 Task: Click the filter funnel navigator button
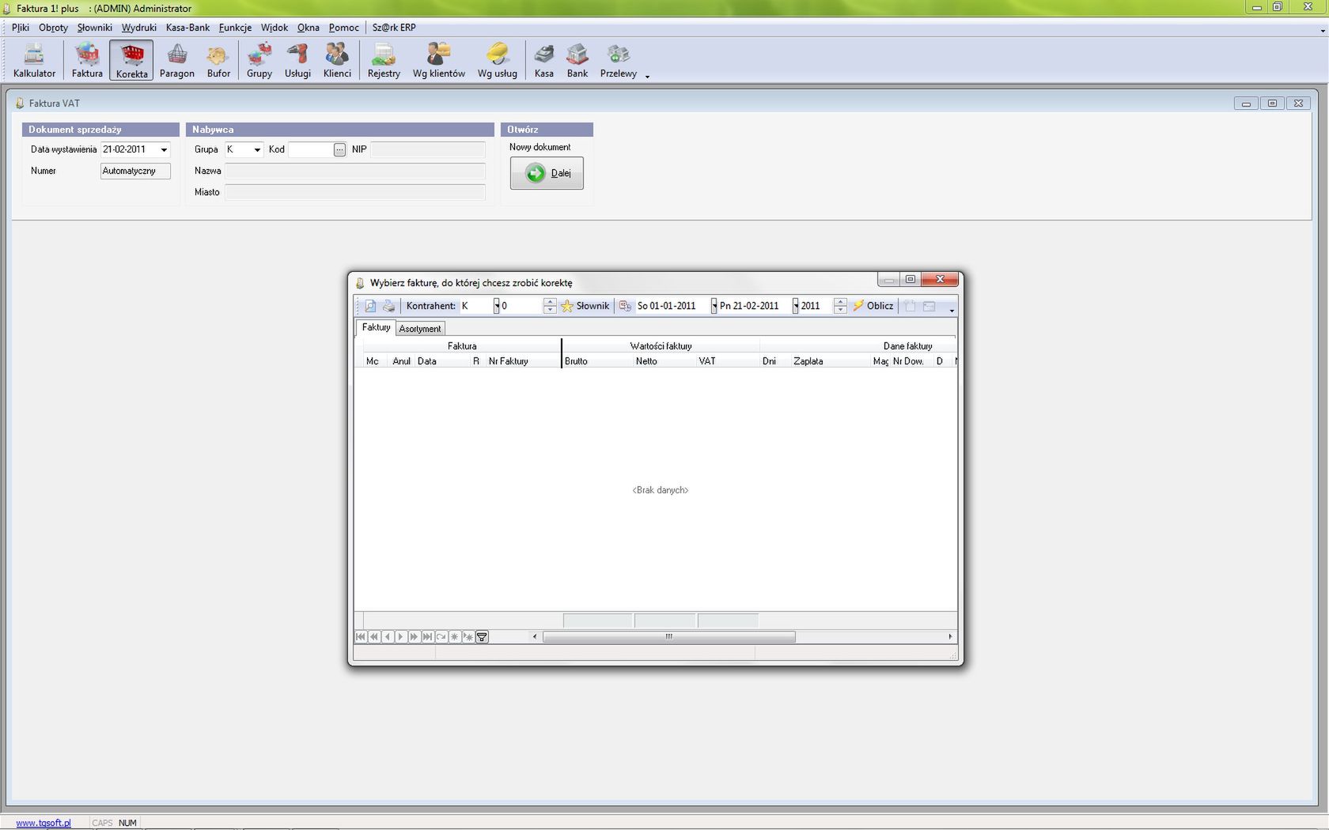(x=481, y=636)
